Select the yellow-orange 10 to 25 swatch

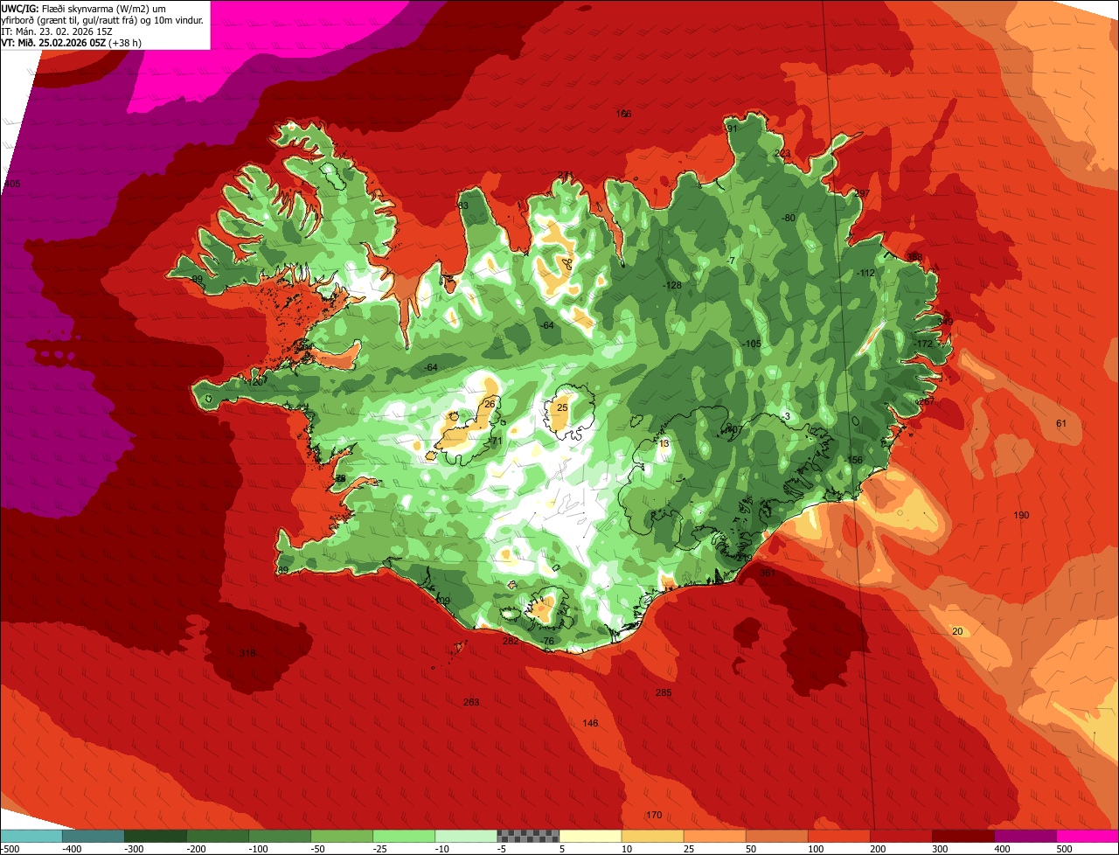click(x=652, y=835)
